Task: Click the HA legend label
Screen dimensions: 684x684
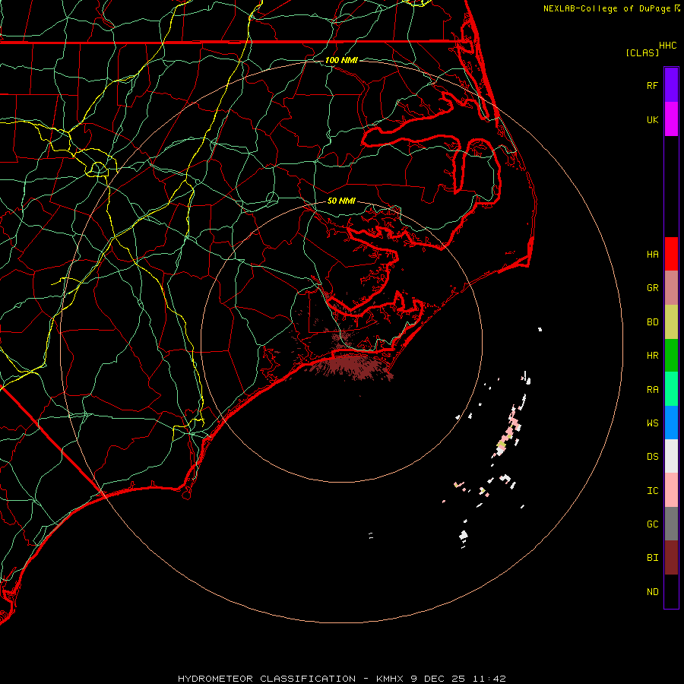Action: click(653, 254)
